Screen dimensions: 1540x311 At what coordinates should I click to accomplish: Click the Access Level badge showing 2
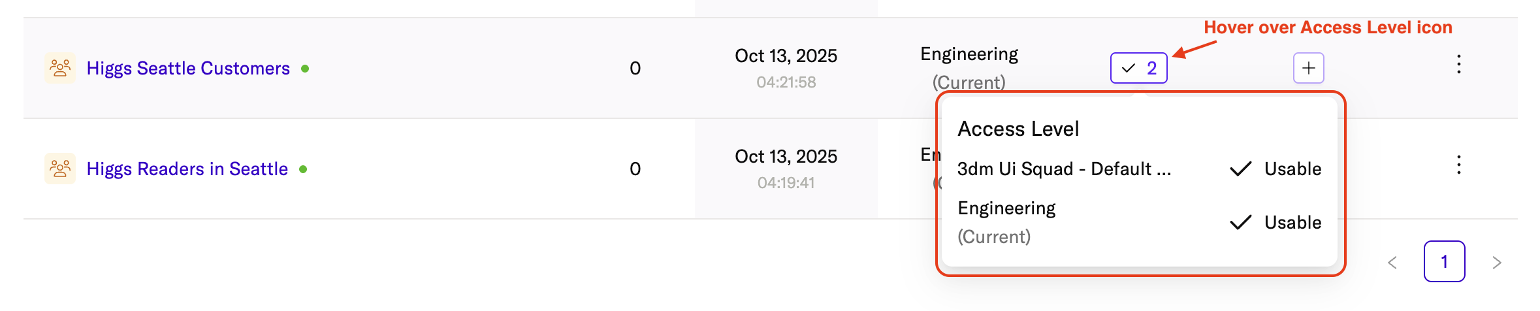point(1138,68)
